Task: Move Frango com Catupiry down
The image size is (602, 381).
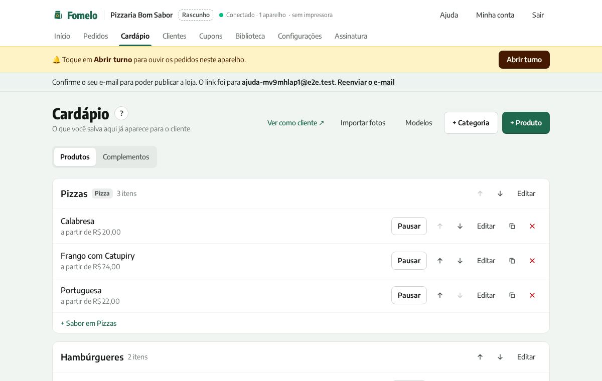Action: [460, 261]
